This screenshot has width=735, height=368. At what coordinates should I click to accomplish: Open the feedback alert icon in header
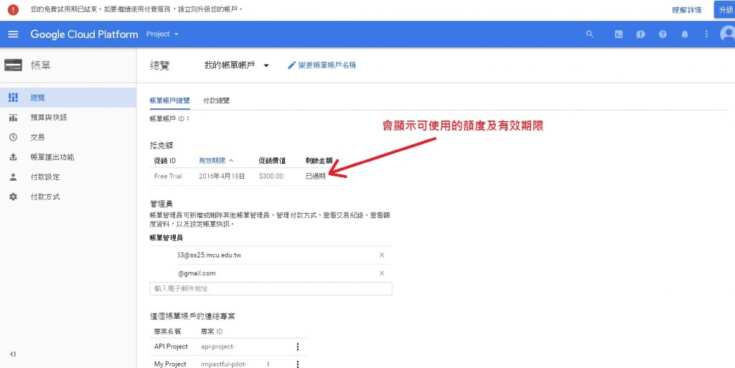click(641, 34)
